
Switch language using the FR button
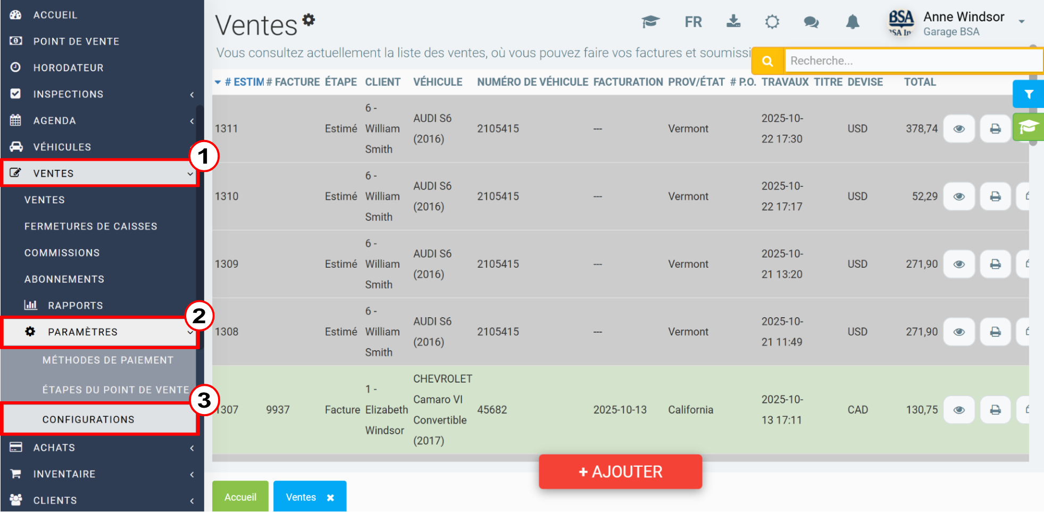(694, 22)
